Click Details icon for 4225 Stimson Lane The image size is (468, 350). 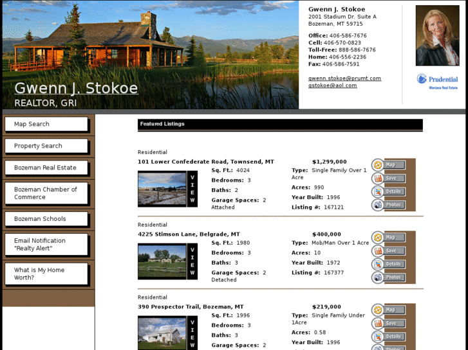click(378, 264)
